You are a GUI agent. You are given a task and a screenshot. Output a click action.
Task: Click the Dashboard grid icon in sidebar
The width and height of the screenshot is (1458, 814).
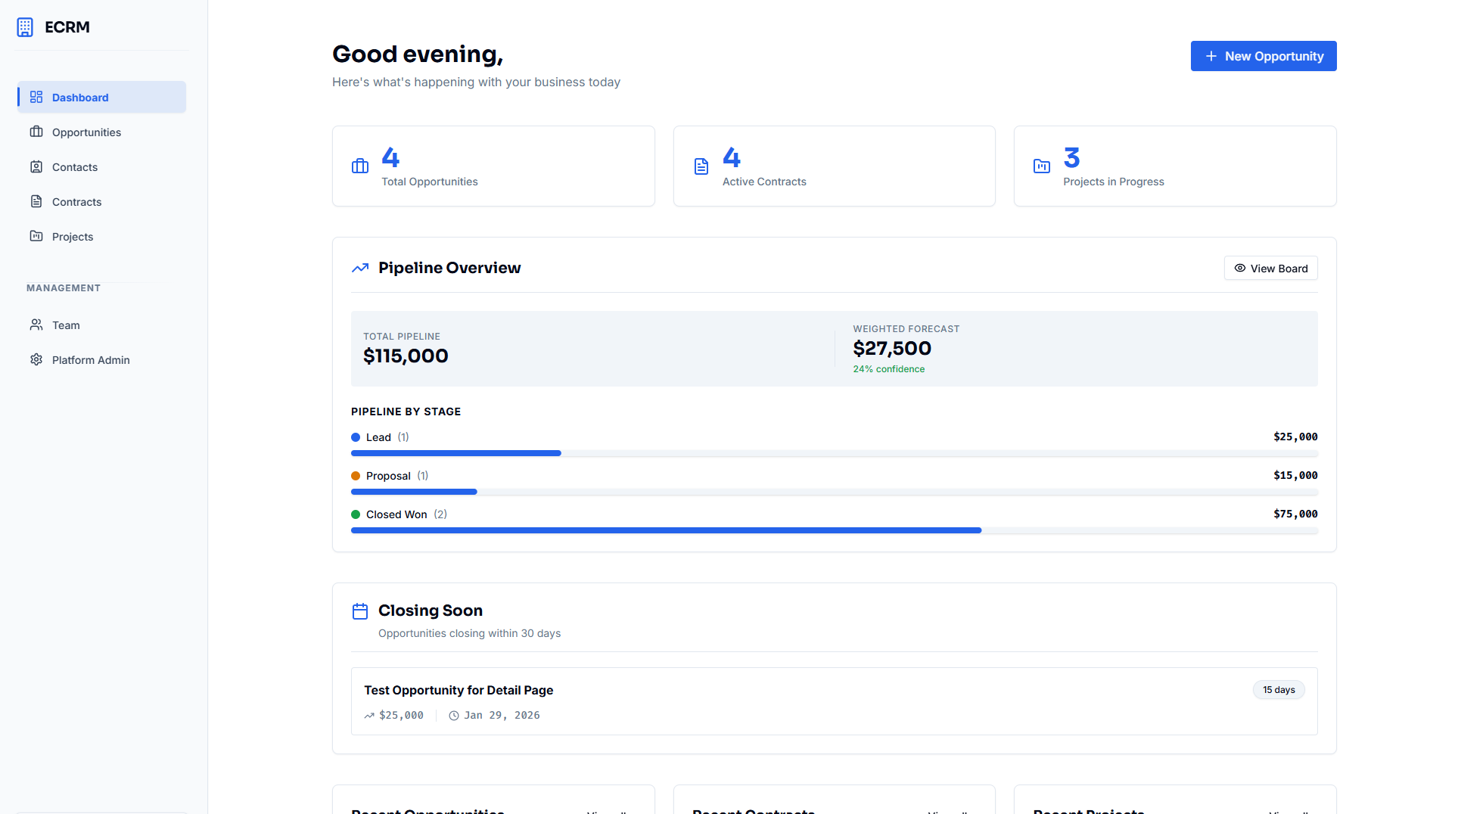(36, 98)
